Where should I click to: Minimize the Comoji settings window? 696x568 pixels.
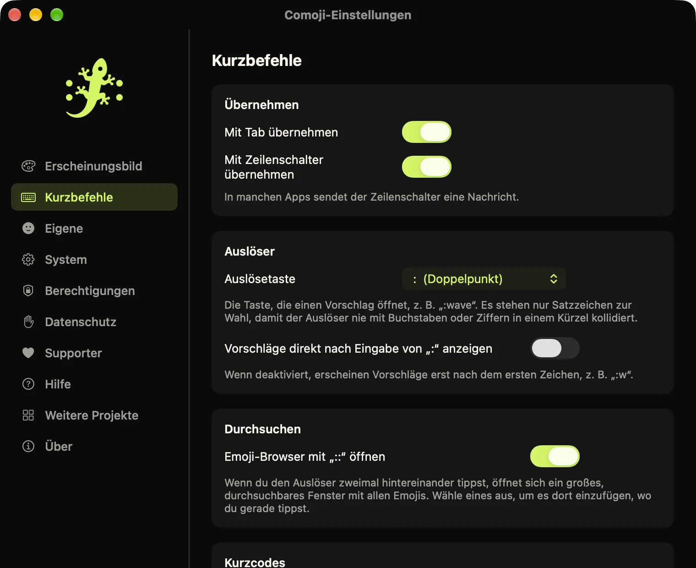point(36,15)
